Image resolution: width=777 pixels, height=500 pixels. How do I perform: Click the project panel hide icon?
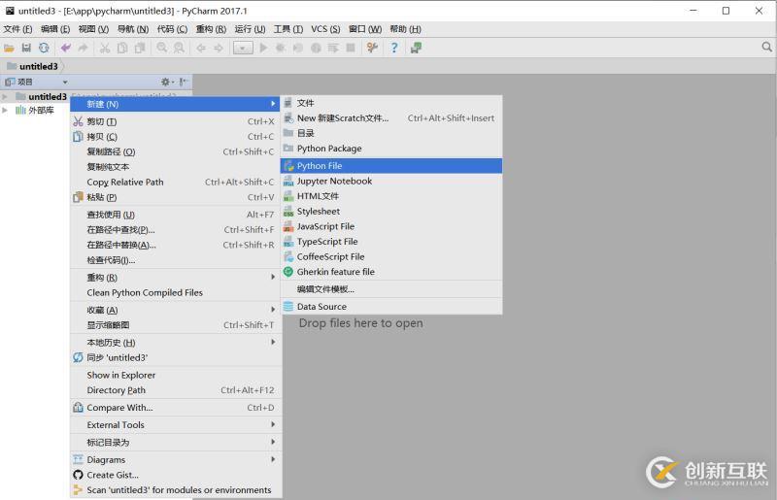click(183, 82)
